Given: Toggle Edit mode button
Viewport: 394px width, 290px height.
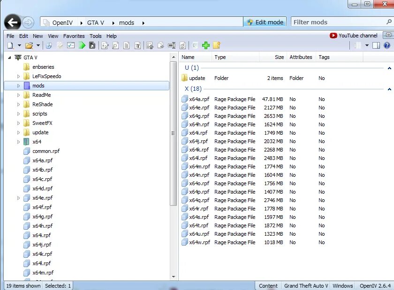Looking at the screenshot, I should (265, 22).
